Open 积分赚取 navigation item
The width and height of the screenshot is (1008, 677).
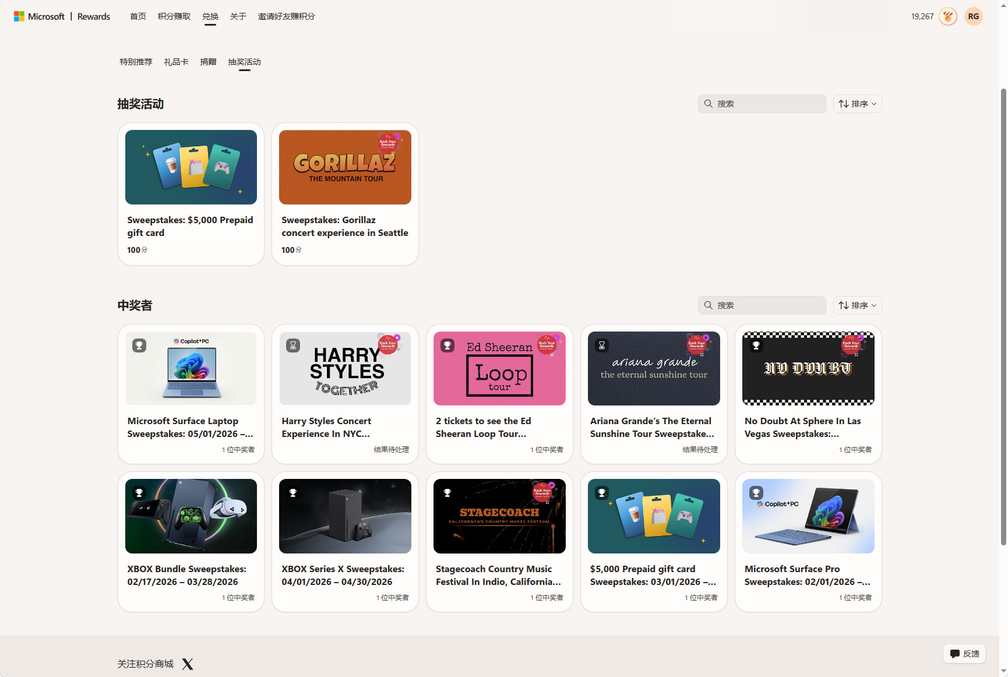pos(174,16)
